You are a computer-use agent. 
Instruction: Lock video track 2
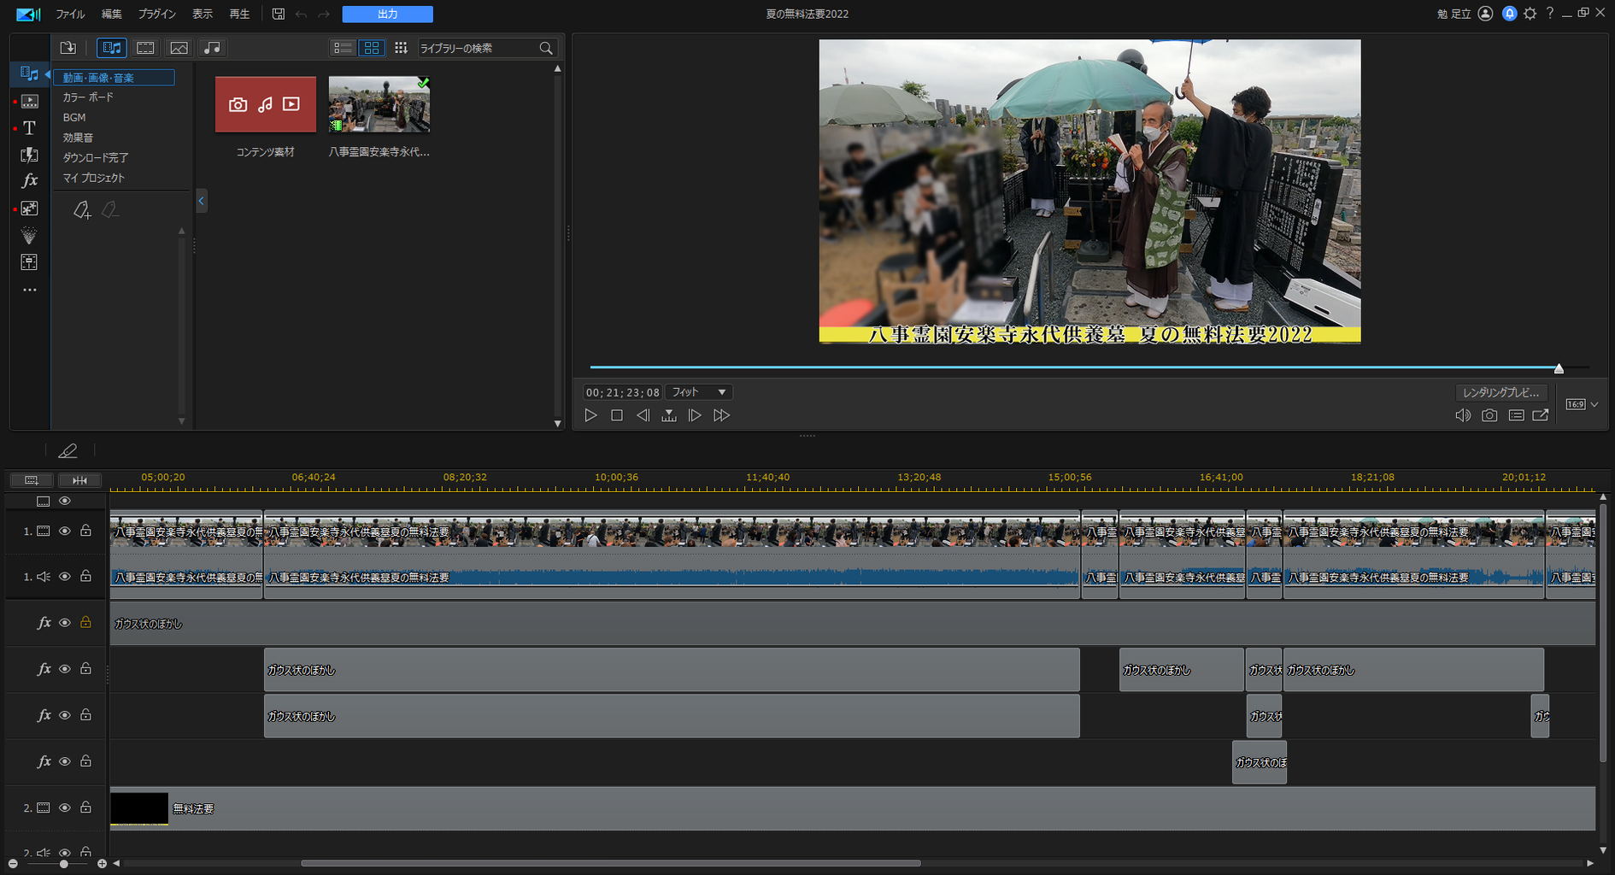click(x=85, y=807)
